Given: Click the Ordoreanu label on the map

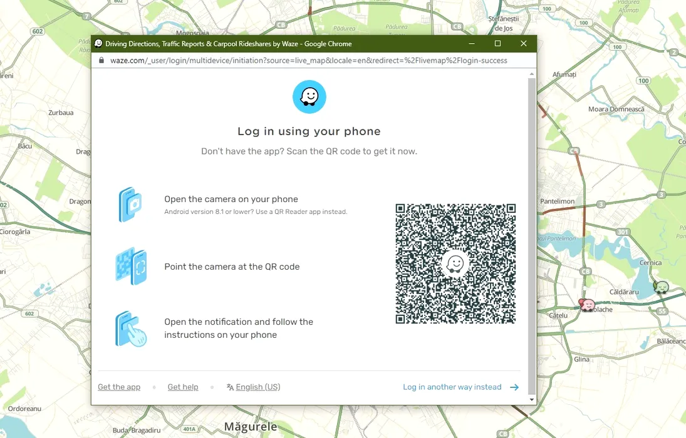Looking at the screenshot, I should coord(24,409).
